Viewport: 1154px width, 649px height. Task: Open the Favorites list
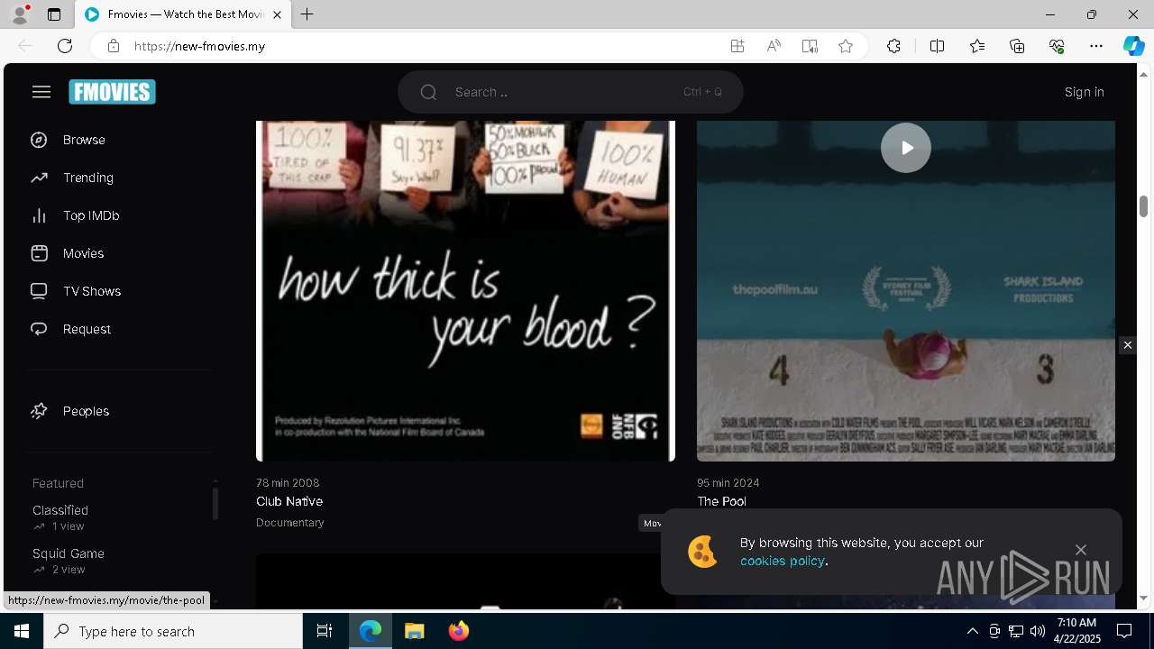coord(977,46)
